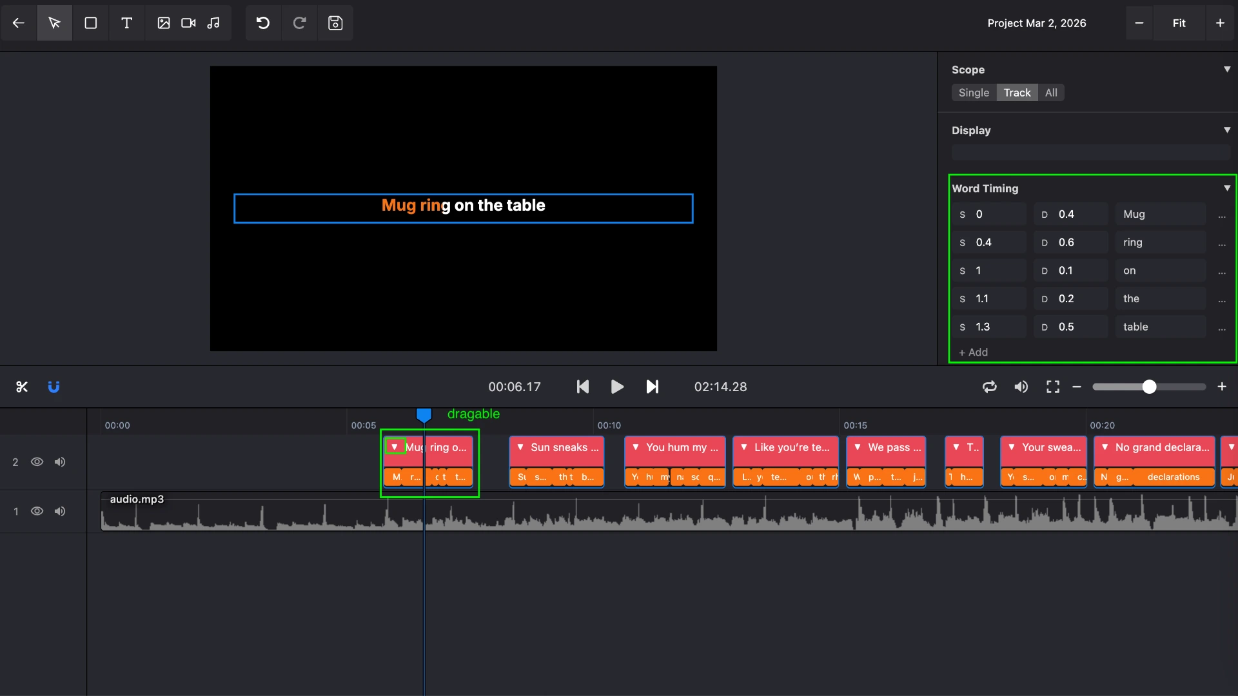Collapse the Like you're te clip's words
Image resolution: width=1238 pixels, height=696 pixels.
coord(744,447)
